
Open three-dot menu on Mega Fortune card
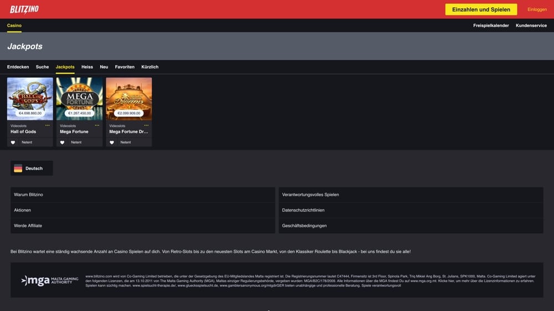point(97,125)
